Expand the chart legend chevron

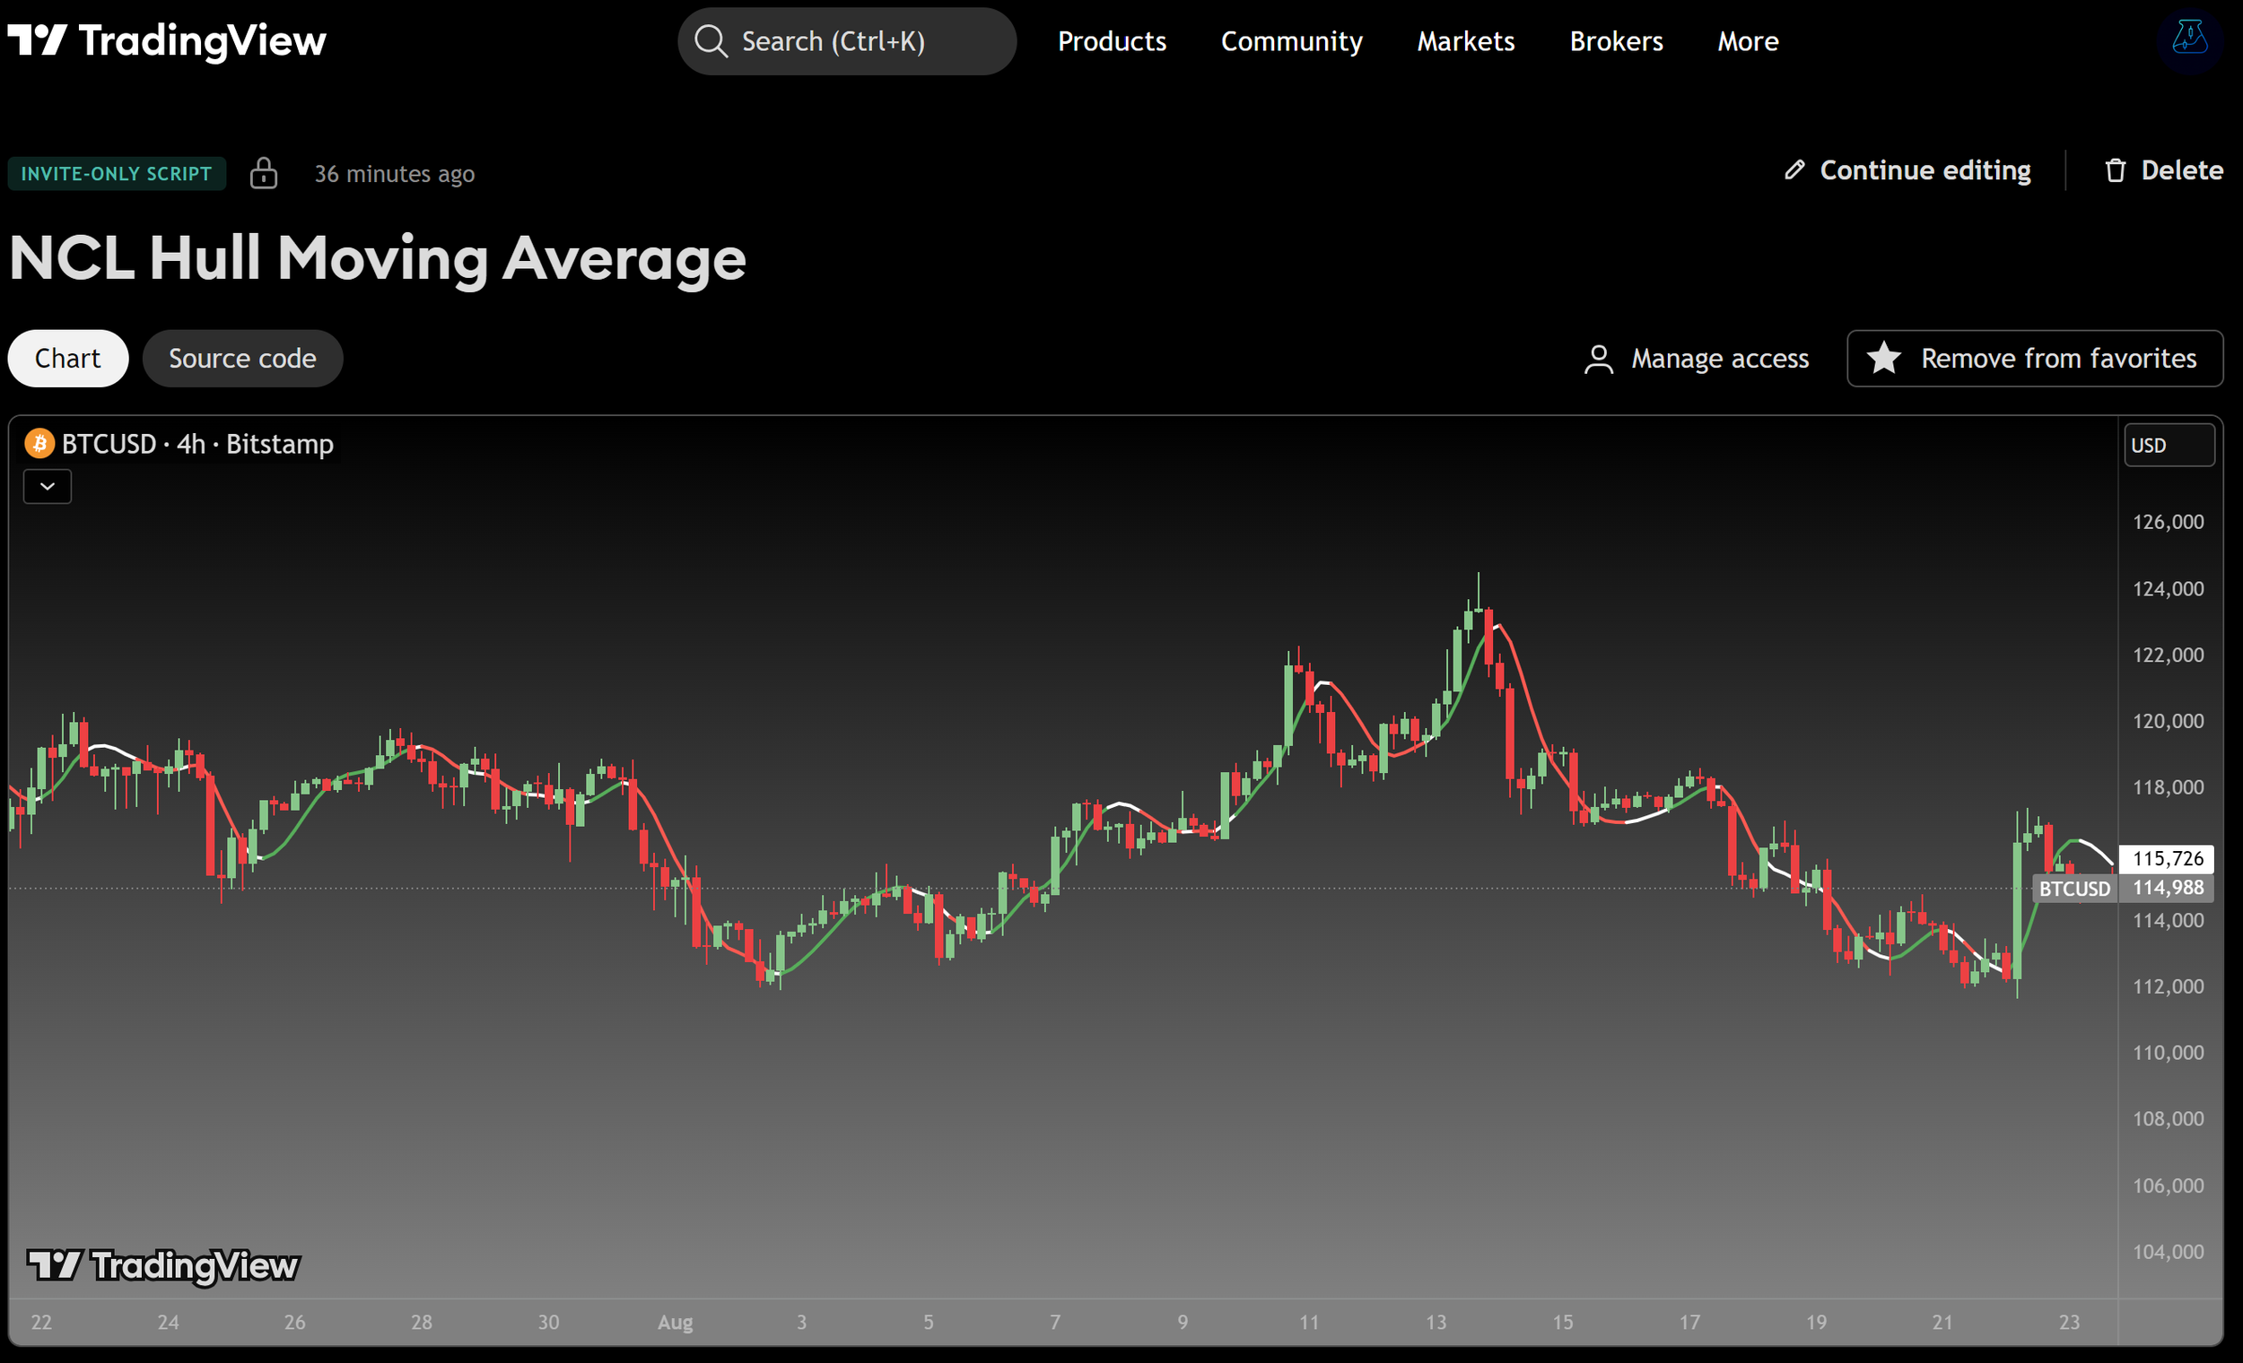pos(48,487)
